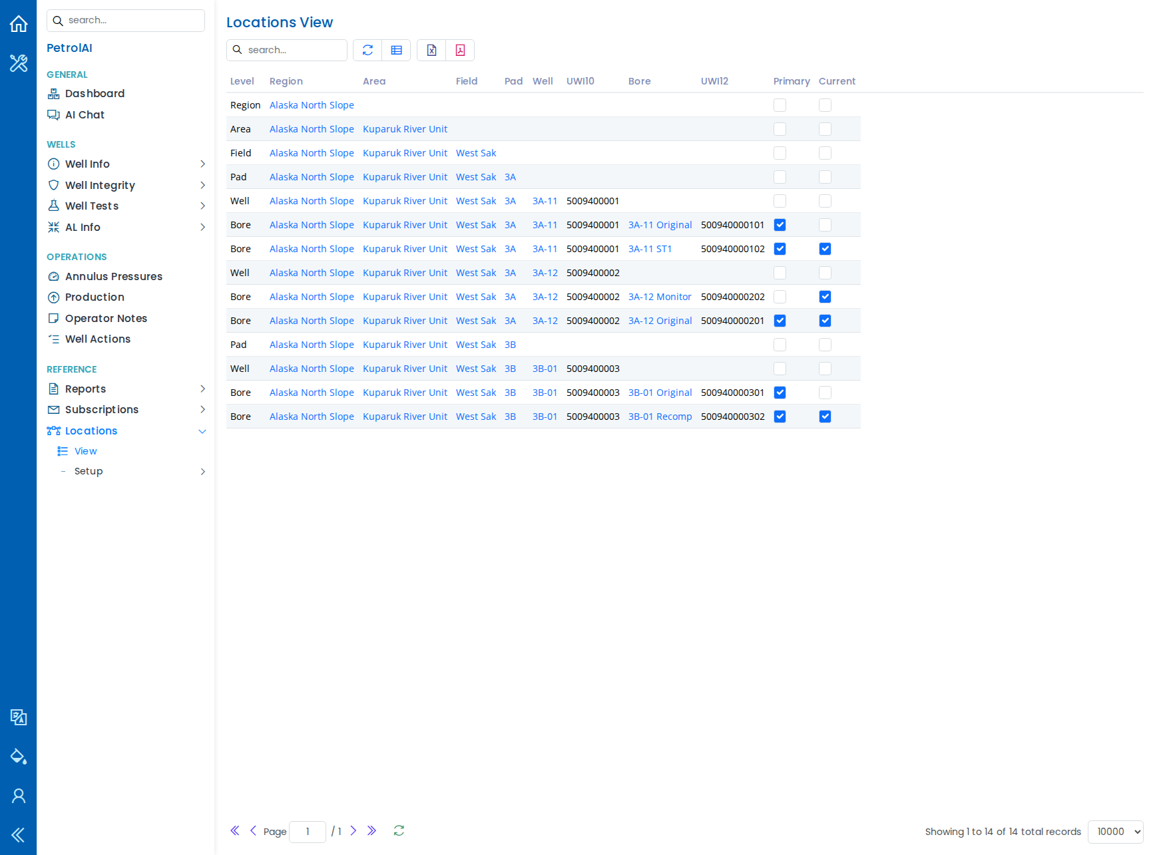Click the paint bucket theme icon

click(x=19, y=757)
